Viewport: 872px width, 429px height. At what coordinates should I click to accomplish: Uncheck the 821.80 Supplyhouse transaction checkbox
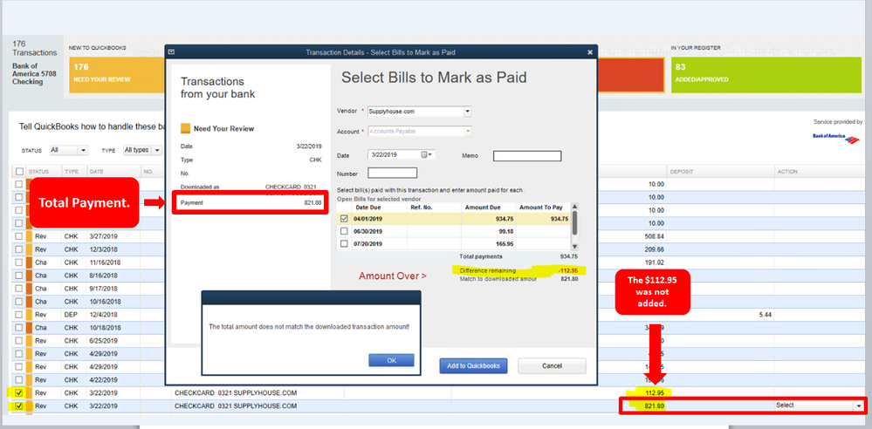19,406
